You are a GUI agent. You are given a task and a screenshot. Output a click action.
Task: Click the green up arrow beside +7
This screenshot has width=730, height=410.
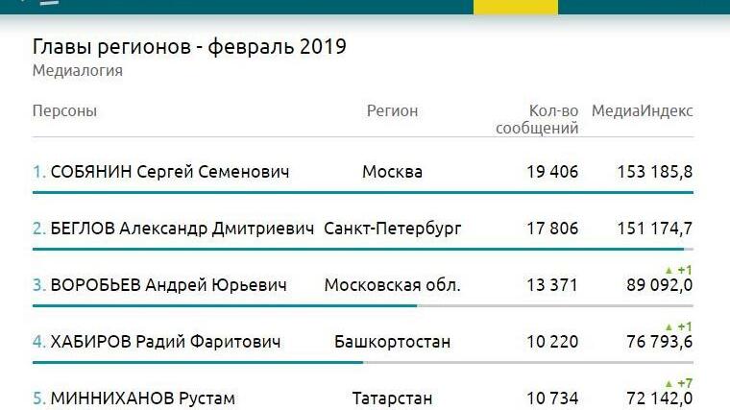tap(669, 384)
